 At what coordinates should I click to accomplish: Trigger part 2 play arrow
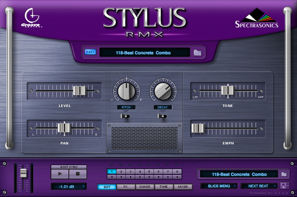pos(121,177)
